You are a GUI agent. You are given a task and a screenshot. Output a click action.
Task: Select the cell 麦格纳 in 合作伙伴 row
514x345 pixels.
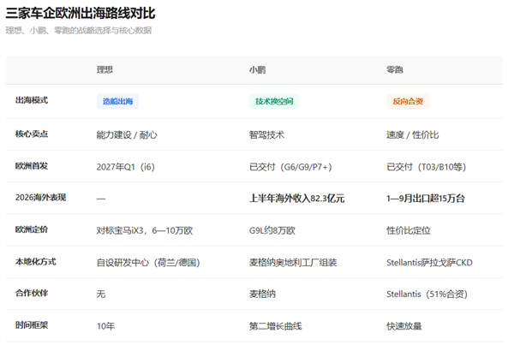[x=263, y=294]
